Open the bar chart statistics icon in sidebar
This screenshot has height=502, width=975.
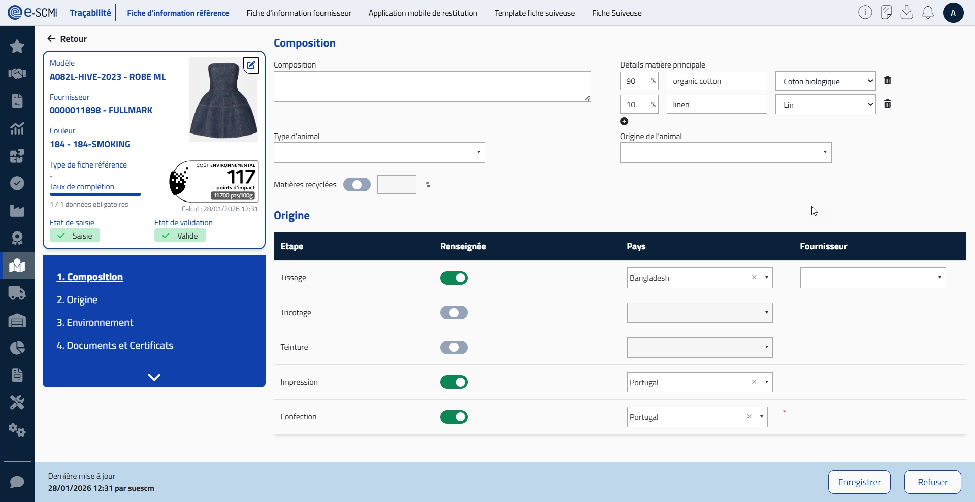tap(17, 128)
